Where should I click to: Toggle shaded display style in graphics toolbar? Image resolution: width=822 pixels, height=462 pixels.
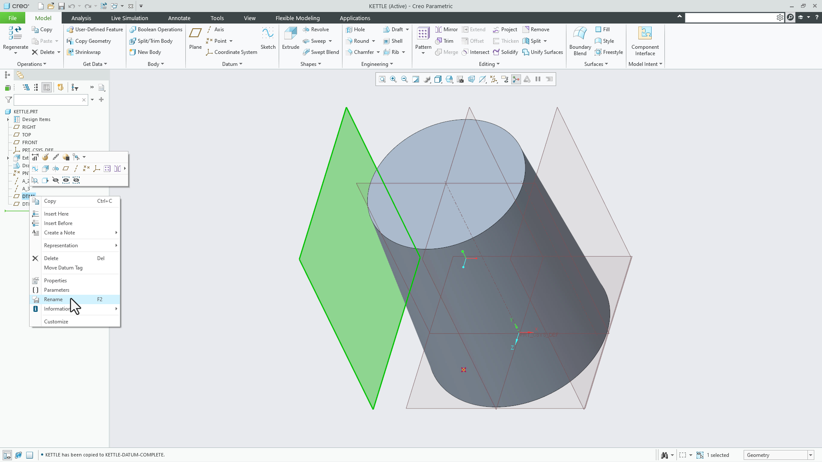438,79
